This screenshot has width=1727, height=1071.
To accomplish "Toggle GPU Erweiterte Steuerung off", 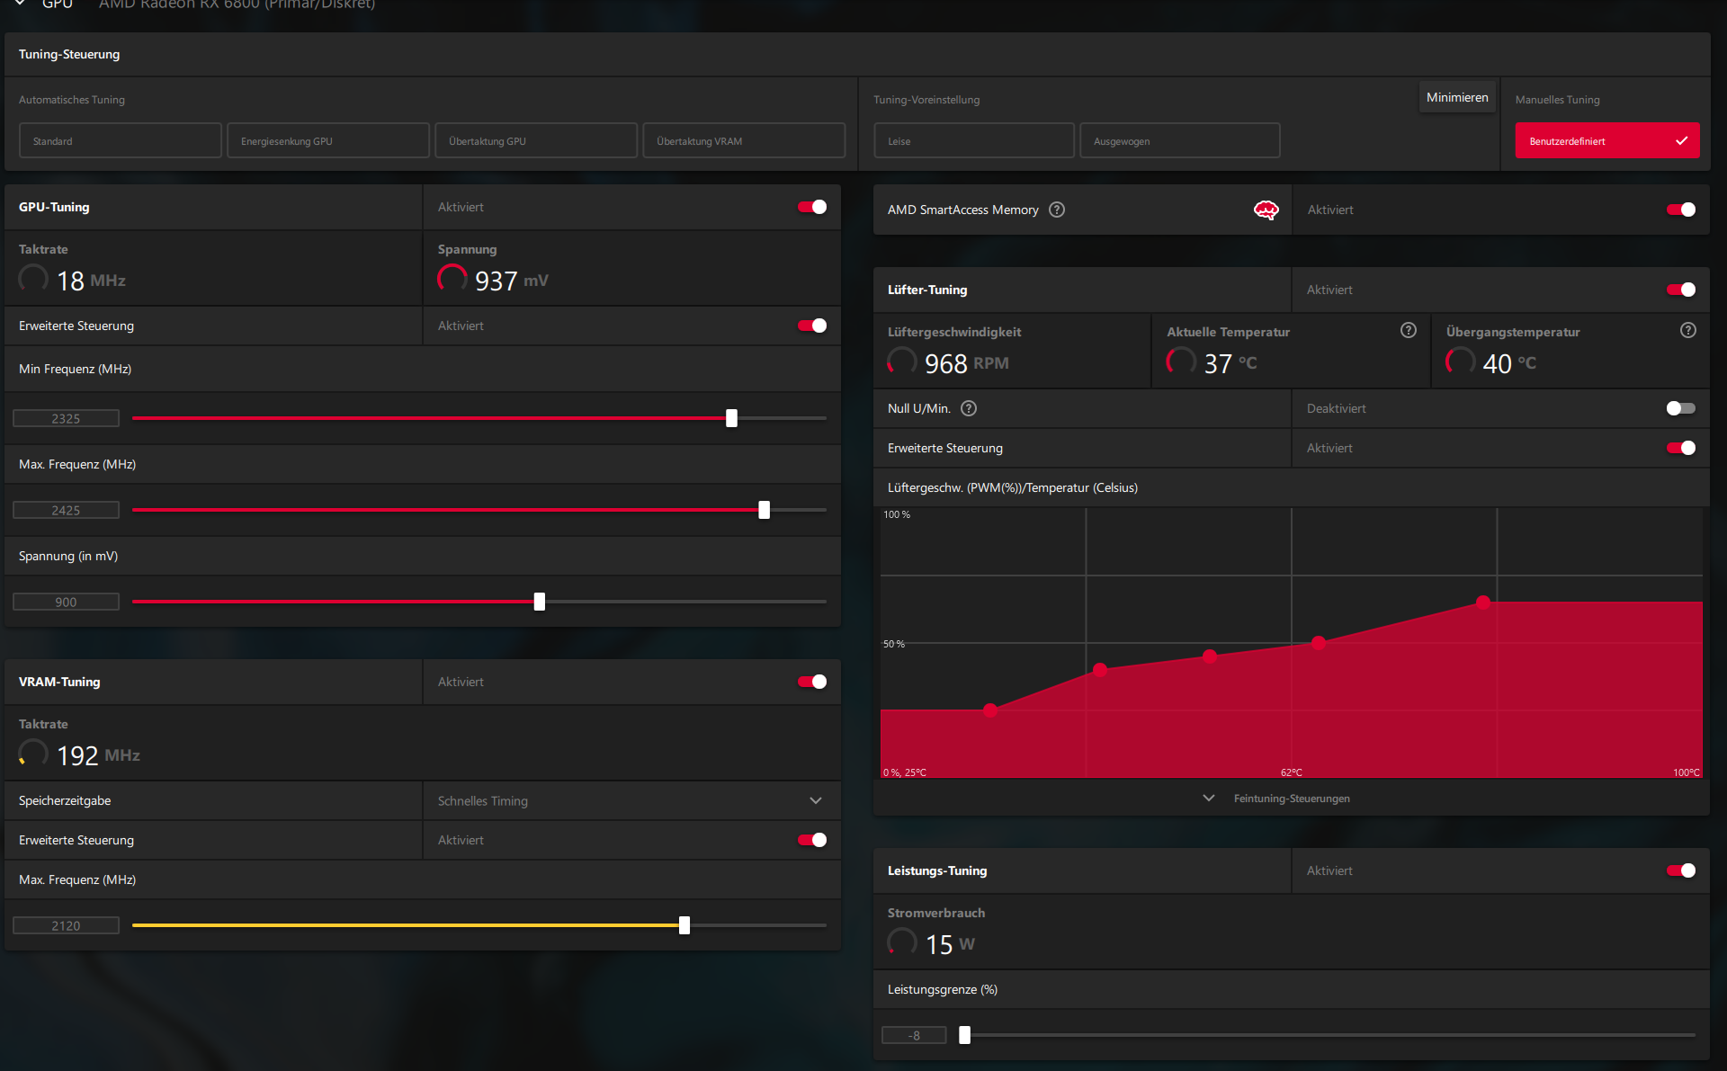I will tap(812, 326).
